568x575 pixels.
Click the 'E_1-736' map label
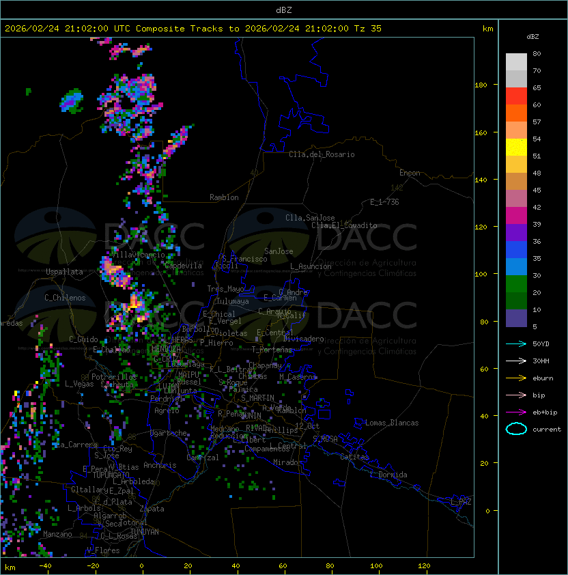[384, 202]
